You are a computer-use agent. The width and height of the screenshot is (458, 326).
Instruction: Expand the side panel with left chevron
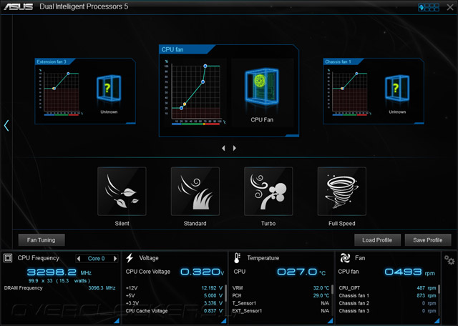pyautogui.click(x=6, y=125)
